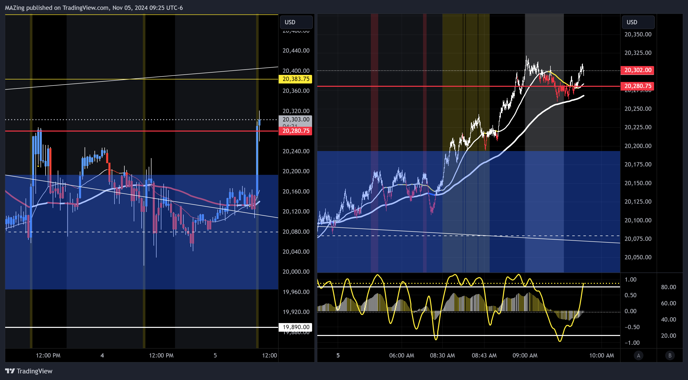Click the 20,050.00 price axis value
688x380 pixels.
point(638,257)
